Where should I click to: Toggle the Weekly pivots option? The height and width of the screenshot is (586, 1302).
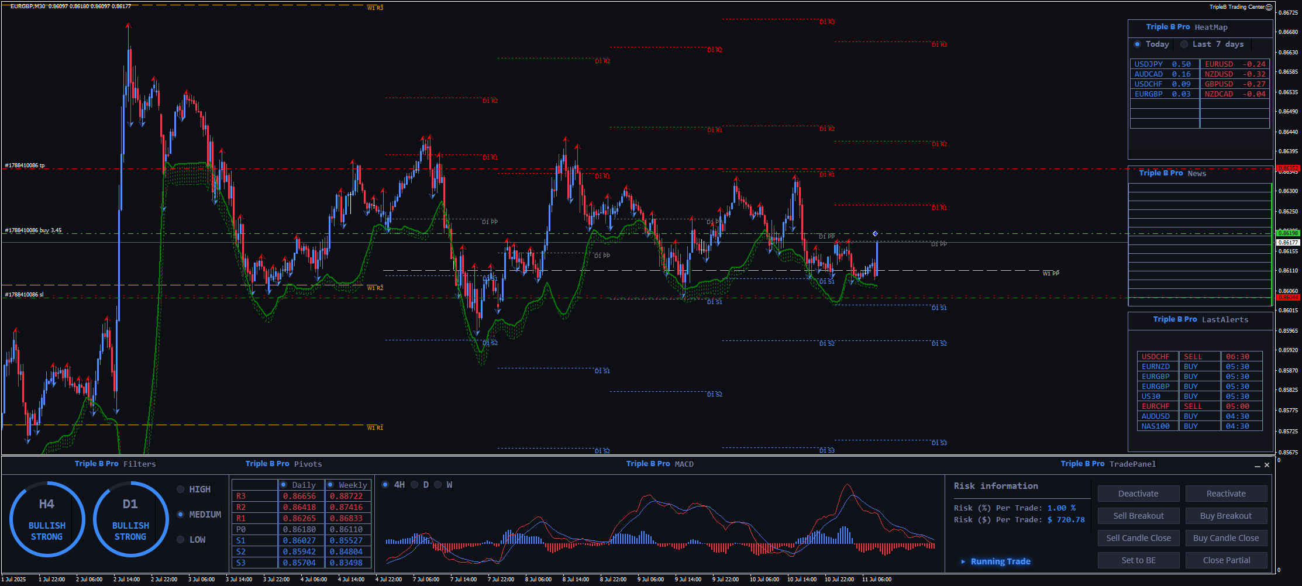(330, 485)
